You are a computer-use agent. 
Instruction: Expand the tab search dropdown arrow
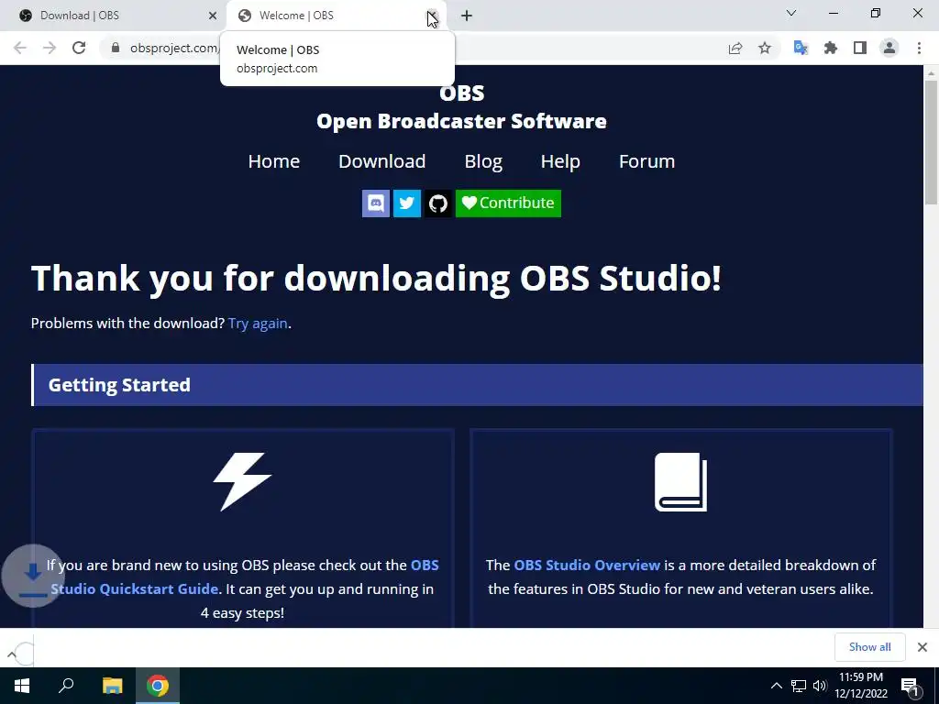791,13
